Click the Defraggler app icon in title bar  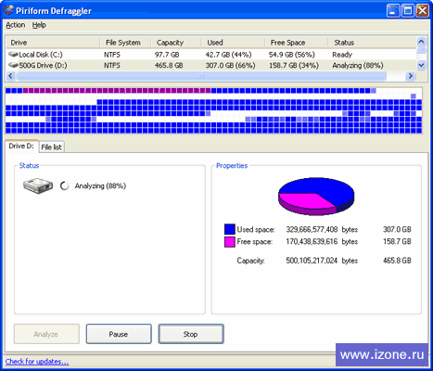click(x=9, y=10)
